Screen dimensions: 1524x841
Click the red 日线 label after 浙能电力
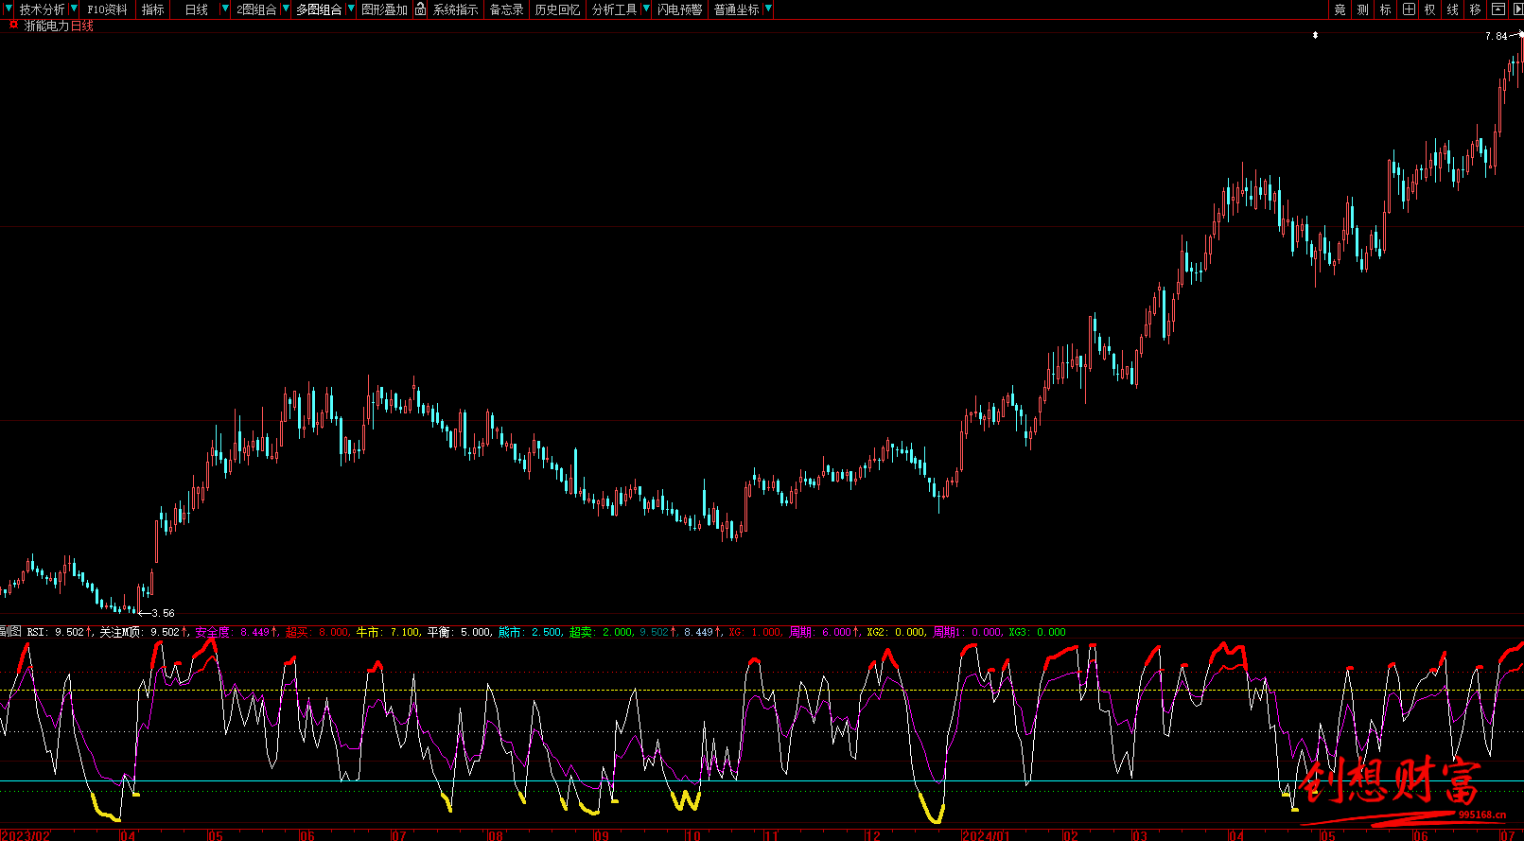point(82,26)
